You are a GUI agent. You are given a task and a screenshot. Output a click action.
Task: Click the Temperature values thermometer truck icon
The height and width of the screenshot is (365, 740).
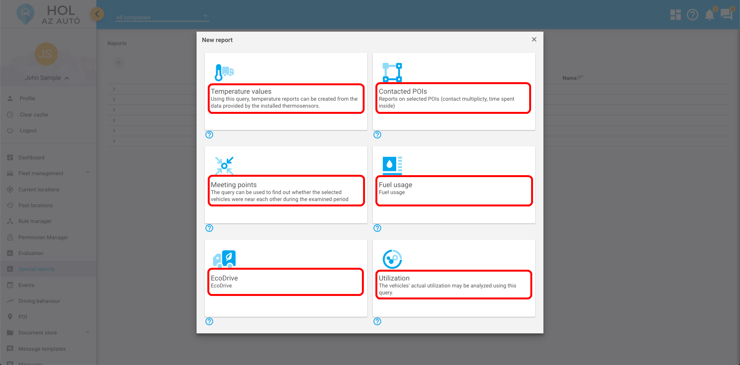pyautogui.click(x=224, y=72)
